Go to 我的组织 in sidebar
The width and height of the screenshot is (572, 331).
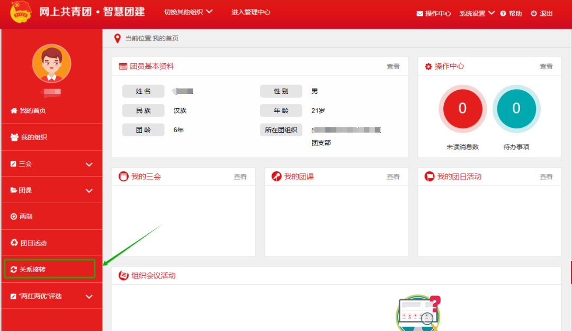coord(33,137)
